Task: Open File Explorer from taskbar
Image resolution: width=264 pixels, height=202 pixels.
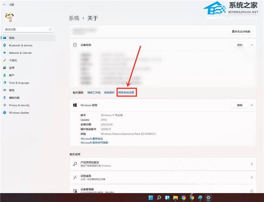Action: tap(175, 197)
